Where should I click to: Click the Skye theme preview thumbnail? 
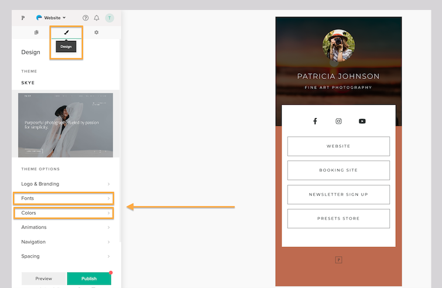tap(66, 125)
